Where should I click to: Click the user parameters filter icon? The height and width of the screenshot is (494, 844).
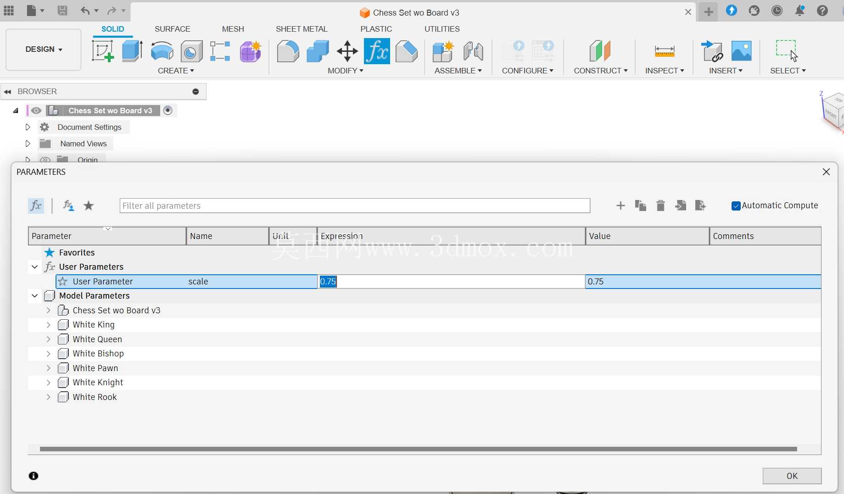(68, 205)
